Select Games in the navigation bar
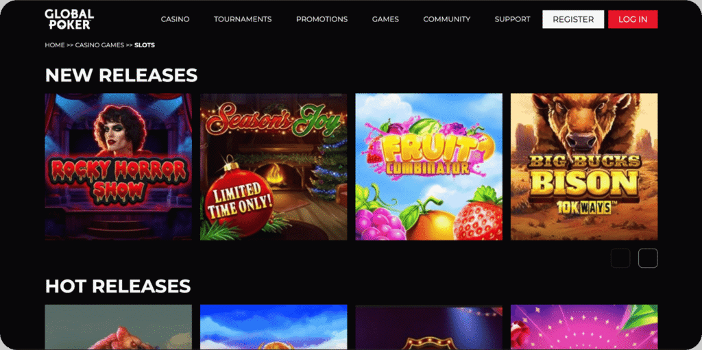702x350 pixels. coord(385,19)
